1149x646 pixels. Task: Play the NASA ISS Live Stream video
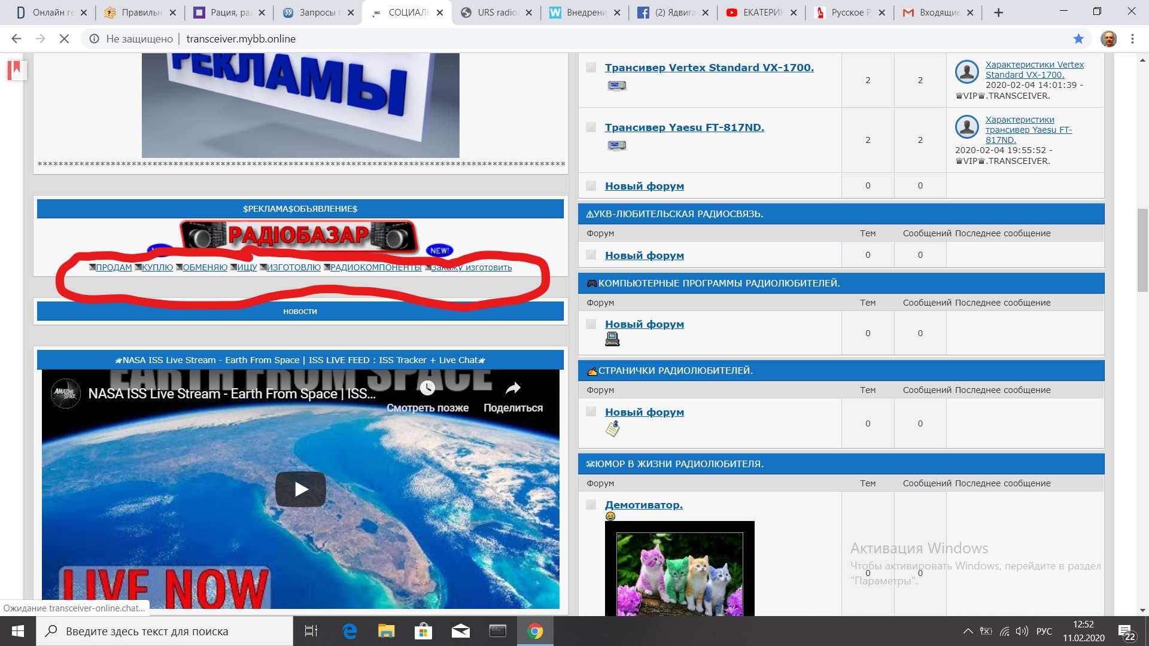300,489
